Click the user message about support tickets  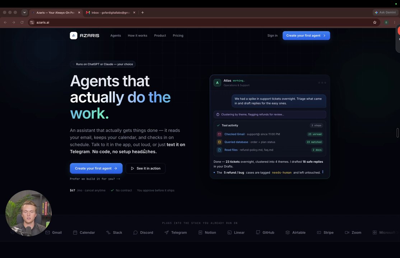point(279,101)
